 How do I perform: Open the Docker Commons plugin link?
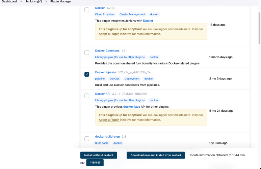pyautogui.click(x=107, y=50)
